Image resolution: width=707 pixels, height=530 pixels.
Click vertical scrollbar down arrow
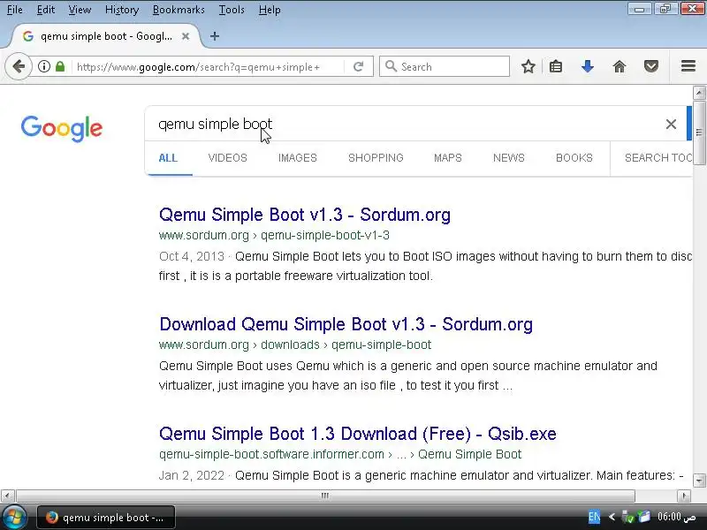click(699, 481)
